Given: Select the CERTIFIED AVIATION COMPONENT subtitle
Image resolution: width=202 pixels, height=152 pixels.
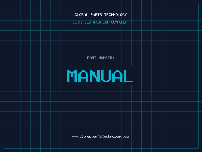Looking at the screenshot, I should (101, 22).
